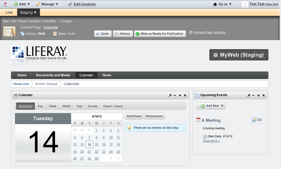Click the Draft status text

click(72, 34)
